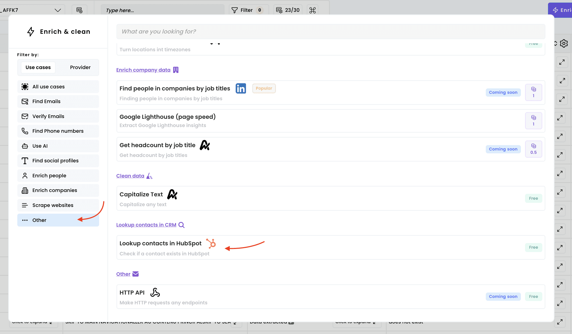Click the keyboard shortcuts command icon
The image size is (572, 334).
pos(312,10)
